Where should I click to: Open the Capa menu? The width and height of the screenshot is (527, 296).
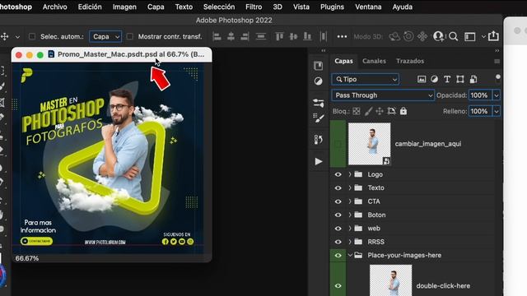tap(156, 7)
